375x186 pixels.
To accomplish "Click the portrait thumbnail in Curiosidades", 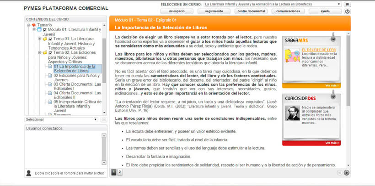I will click(292, 113).
